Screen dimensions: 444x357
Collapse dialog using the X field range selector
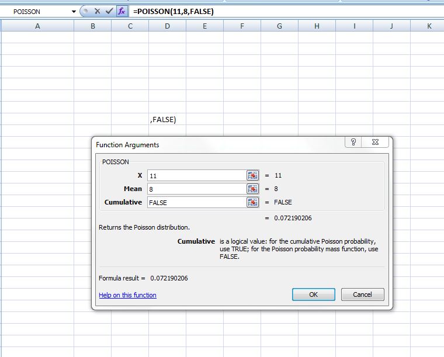click(x=252, y=175)
